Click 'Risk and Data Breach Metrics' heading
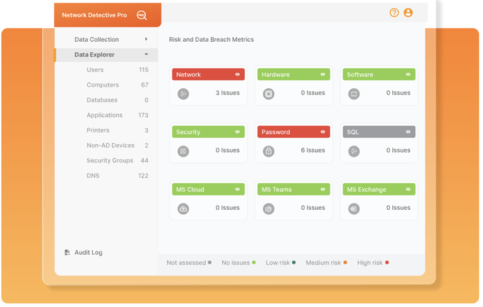483x307 pixels. 211,40
